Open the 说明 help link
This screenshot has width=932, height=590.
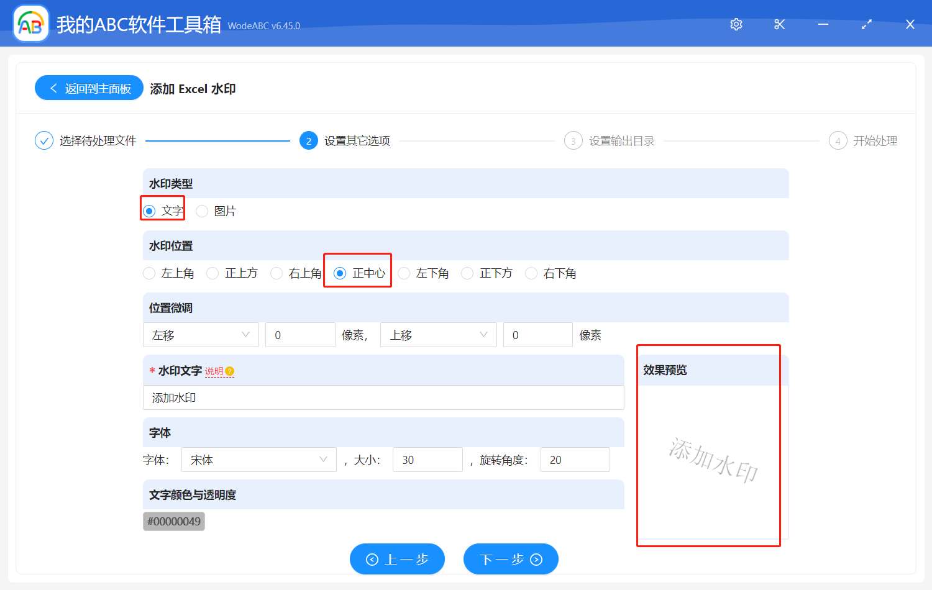[x=214, y=371]
